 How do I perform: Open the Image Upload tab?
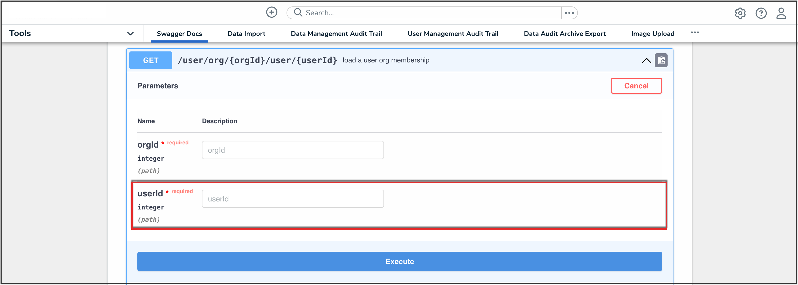pyautogui.click(x=653, y=33)
